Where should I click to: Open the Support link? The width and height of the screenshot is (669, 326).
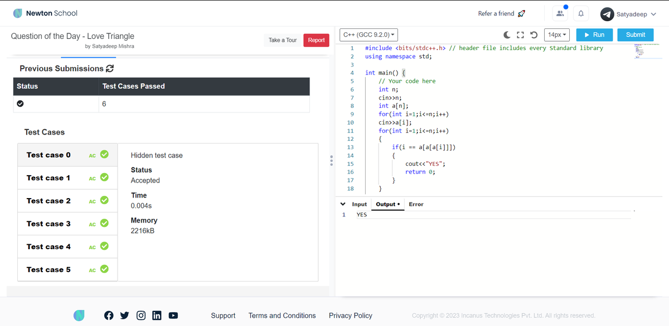pyautogui.click(x=223, y=315)
